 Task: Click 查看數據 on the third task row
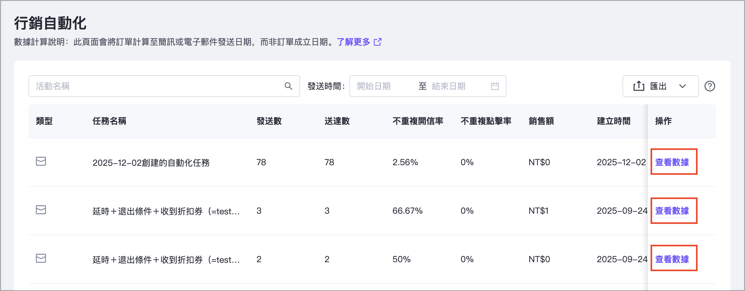[674, 259]
